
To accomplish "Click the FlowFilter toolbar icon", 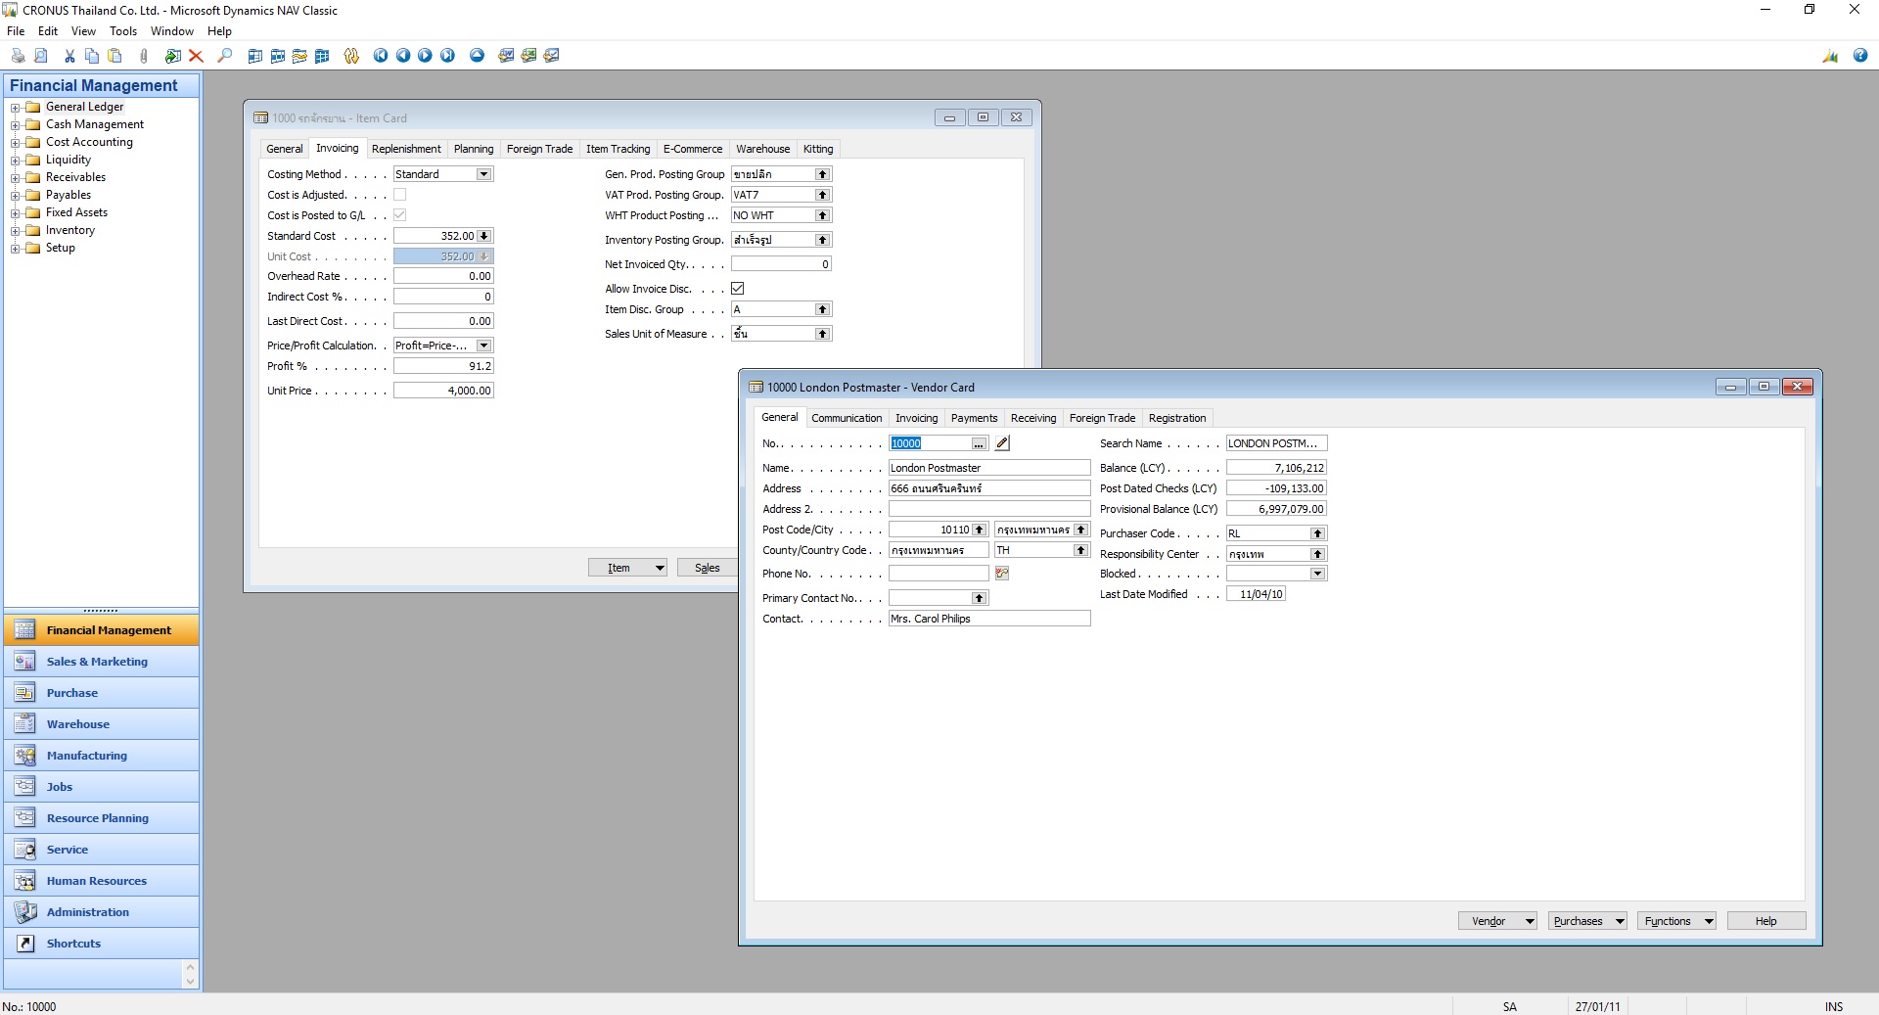I will [x=299, y=56].
